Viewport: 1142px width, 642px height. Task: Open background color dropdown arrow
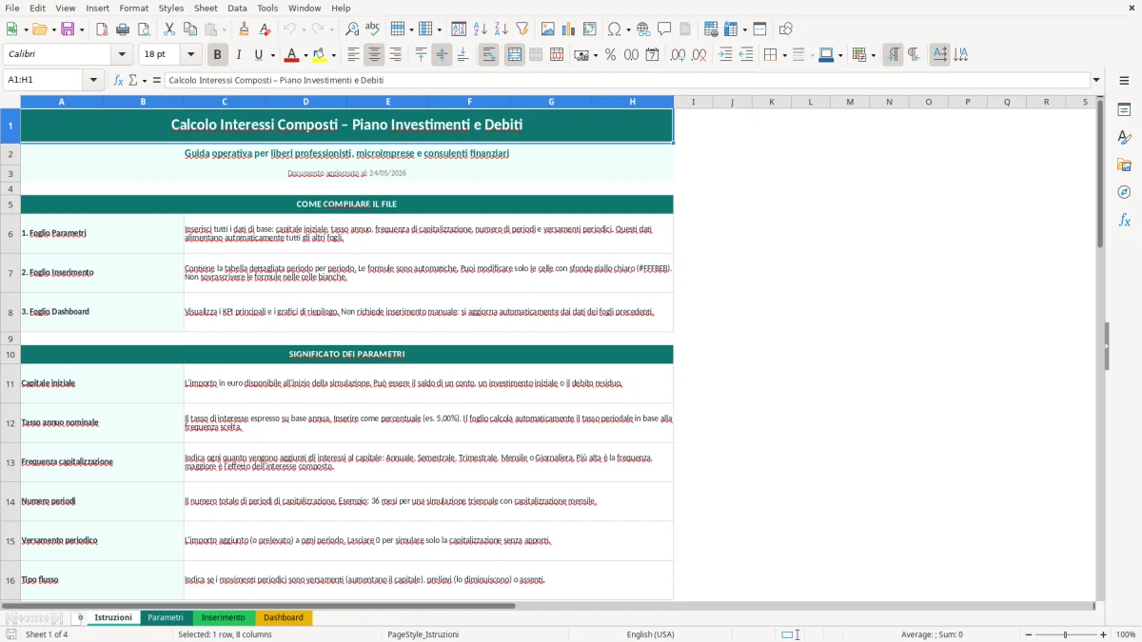tap(333, 55)
